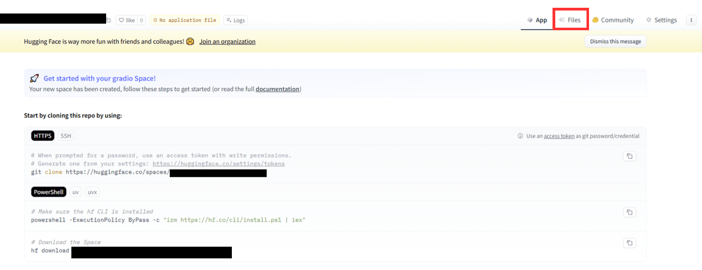Open the Logs panel
The width and height of the screenshot is (702, 270).
(x=235, y=20)
